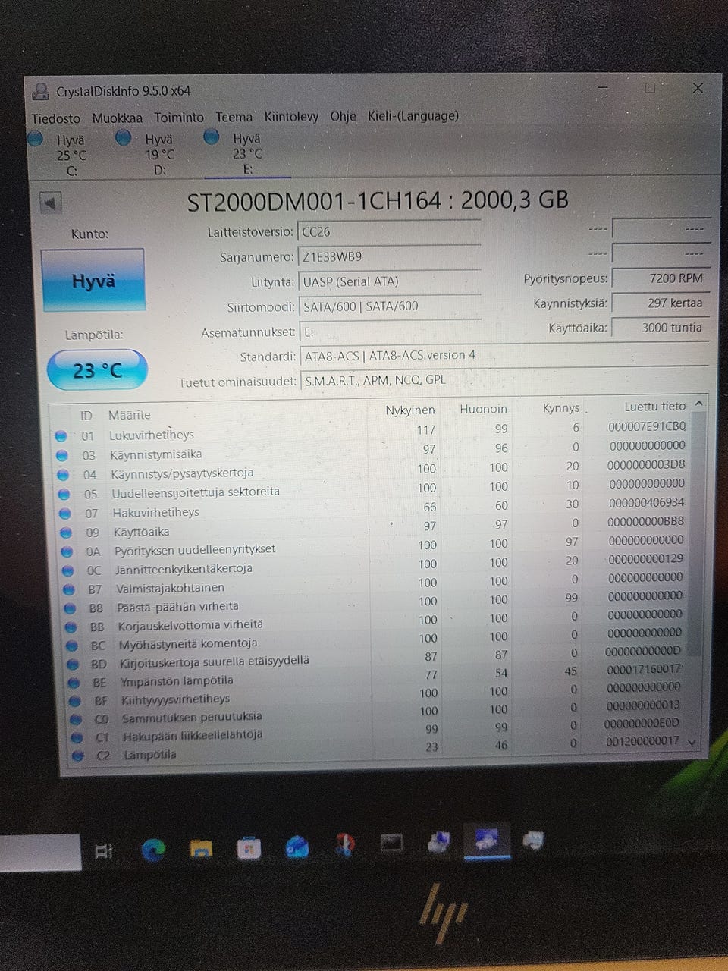728x971 pixels.
Task: Click the status icon for C1 Hakupään liikkeellelähtöjä
Action: point(77,737)
